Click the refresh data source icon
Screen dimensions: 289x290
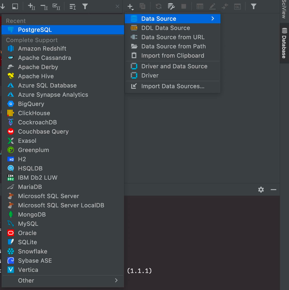click(x=158, y=7)
